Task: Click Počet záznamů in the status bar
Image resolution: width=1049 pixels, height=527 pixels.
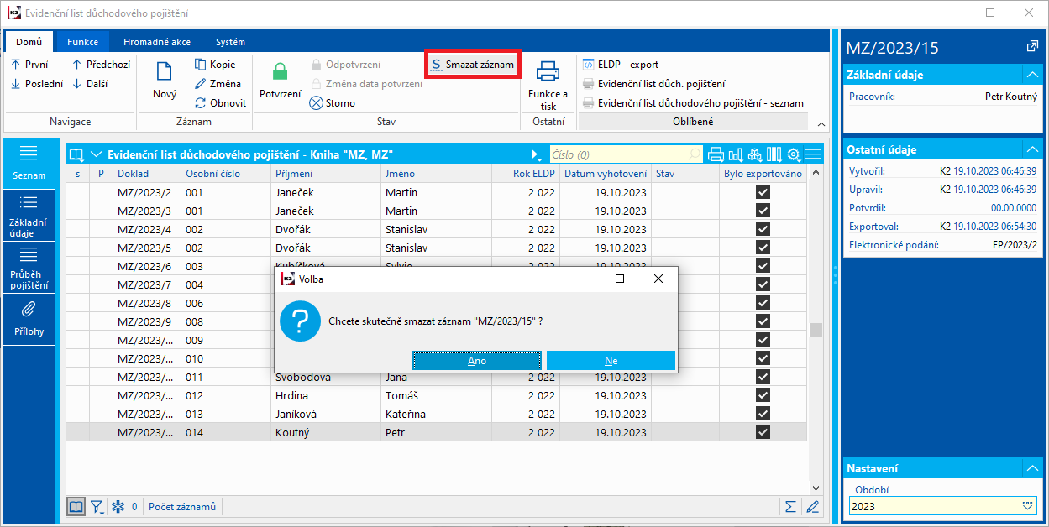Action: 182,506
